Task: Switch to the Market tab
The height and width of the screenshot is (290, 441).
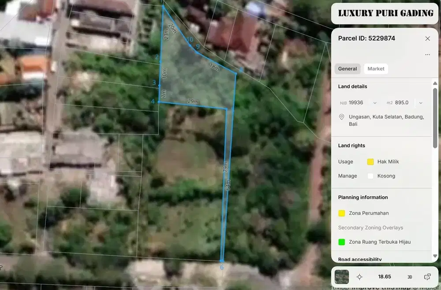Action: 376,69
